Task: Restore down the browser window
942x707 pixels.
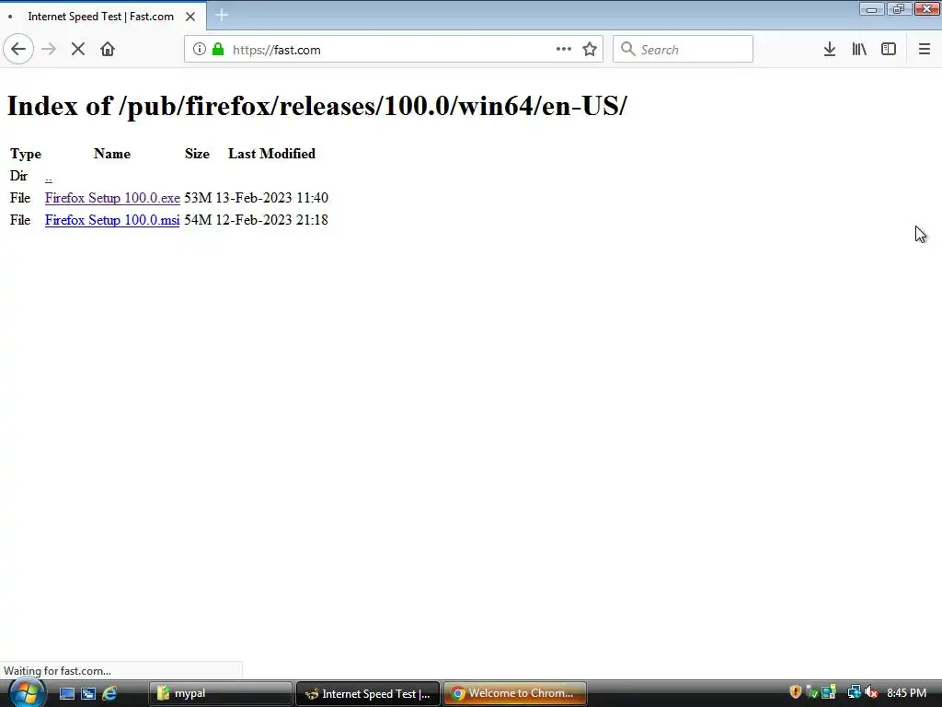Action: 899,9
